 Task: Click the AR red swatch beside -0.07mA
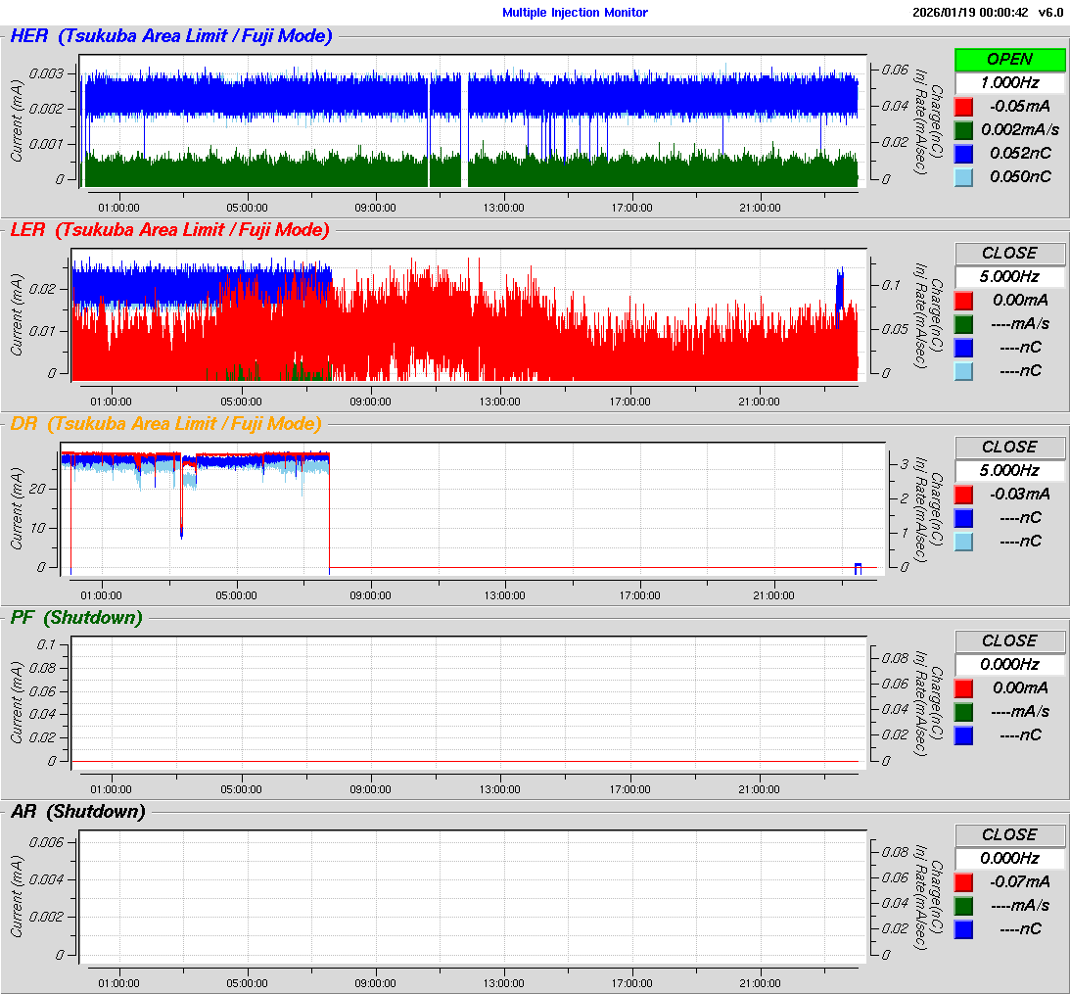pyautogui.click(x=963, y=882)
